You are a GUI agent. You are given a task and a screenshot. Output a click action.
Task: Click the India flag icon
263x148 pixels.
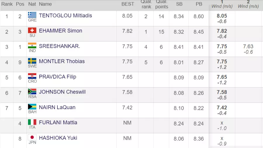32,45
